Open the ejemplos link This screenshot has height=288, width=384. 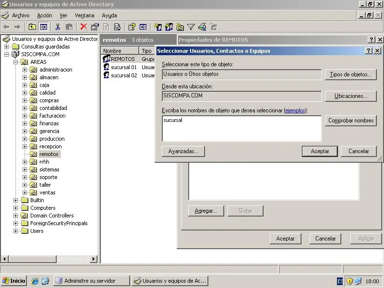(295, 110)
